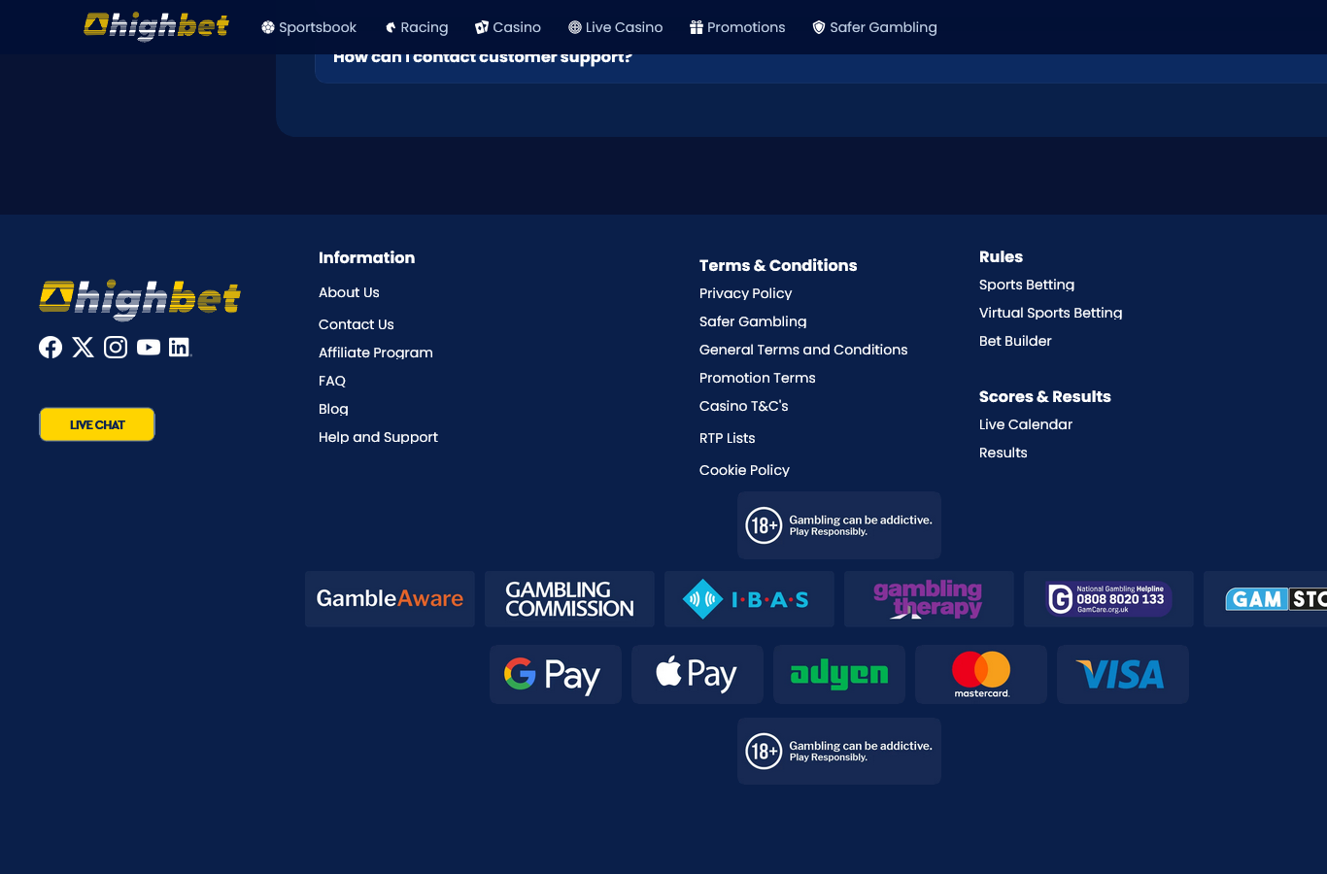Click the 18+ badge below the payment logos
This screenshot has height=874, width=1327.
pyautogui.click(x=839, y=752)
